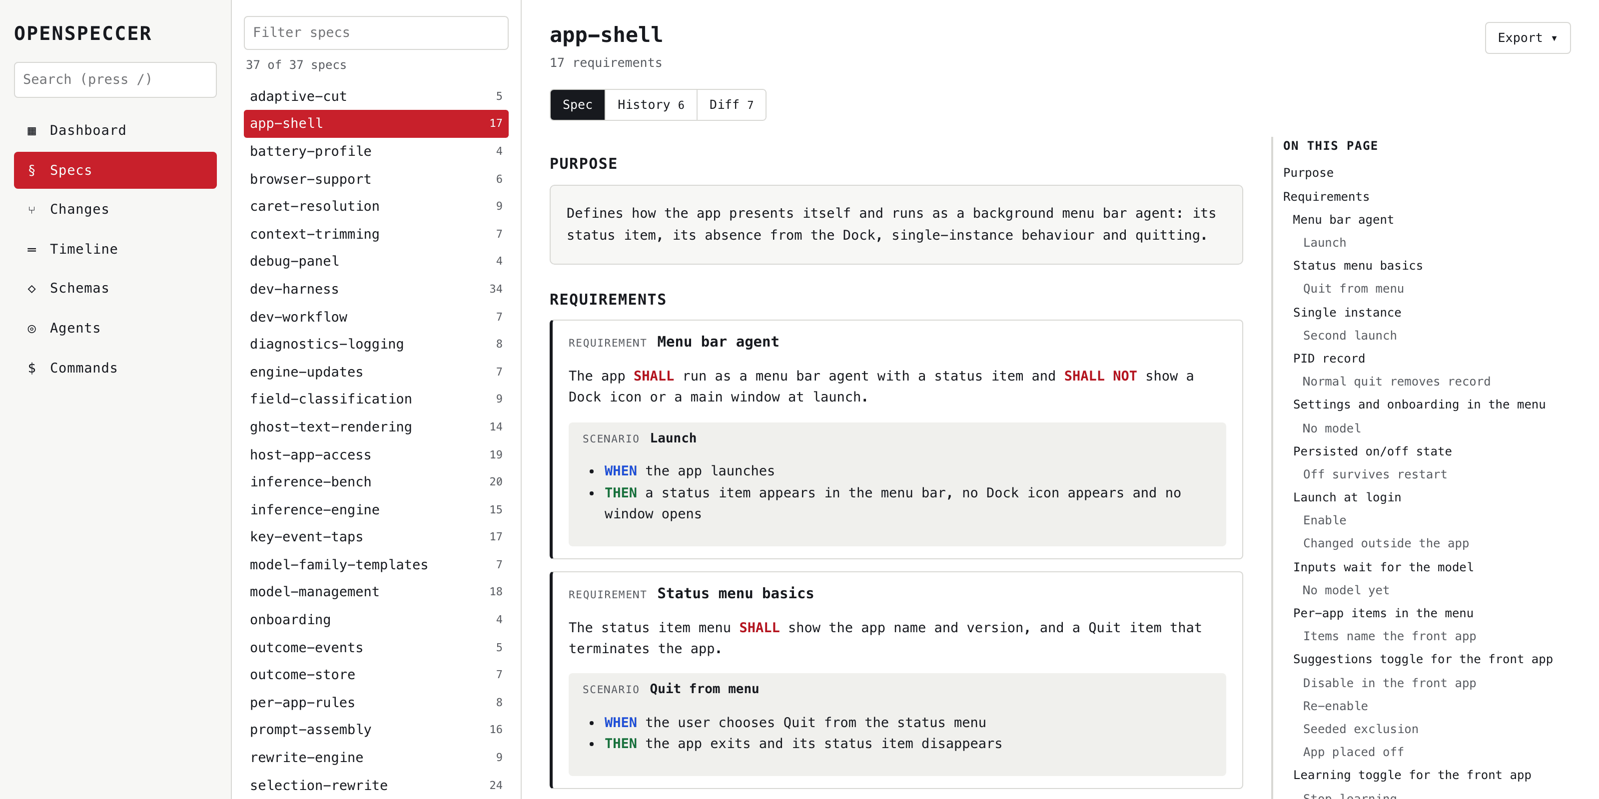Click the Search (press /) field

point(115,79)
